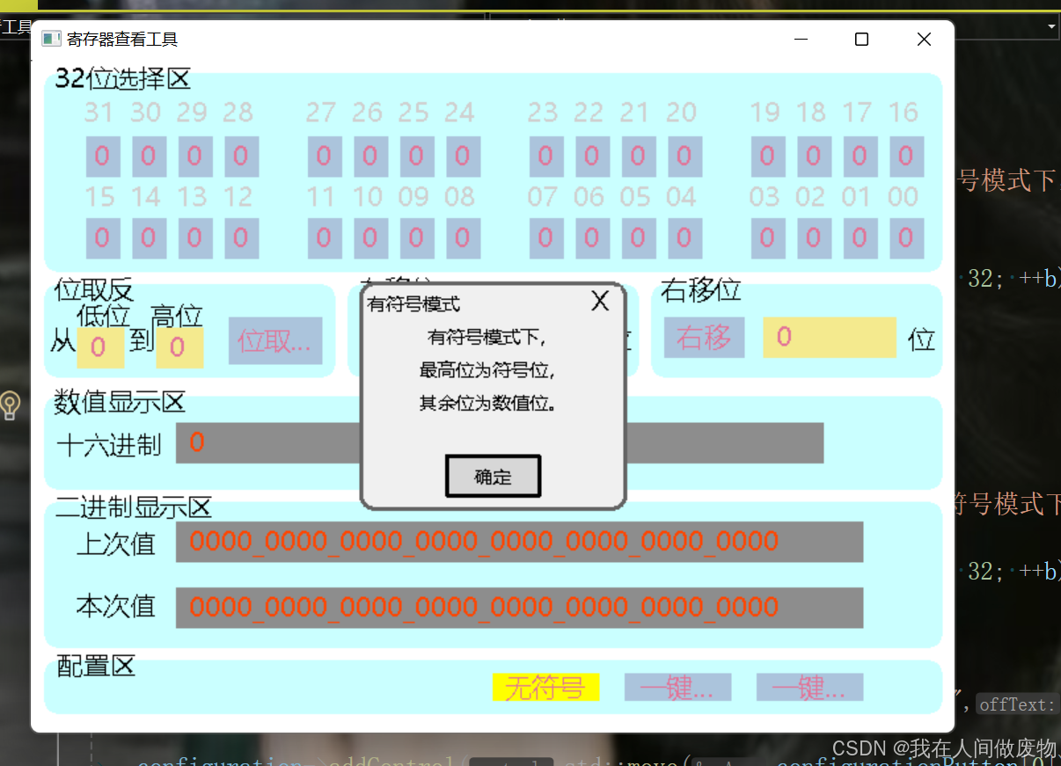Dismiss the 有符号模式 dialog via its X
The width and height of the screenshot is (1061, 766).
600,301
